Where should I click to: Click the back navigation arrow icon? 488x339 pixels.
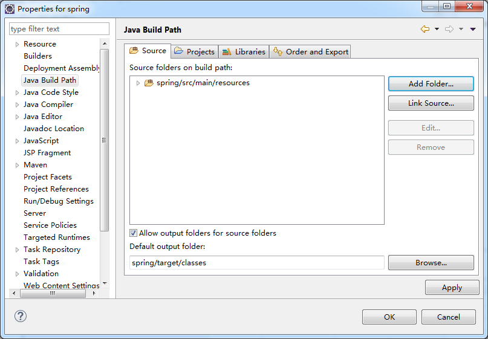(x=425, y=29)
